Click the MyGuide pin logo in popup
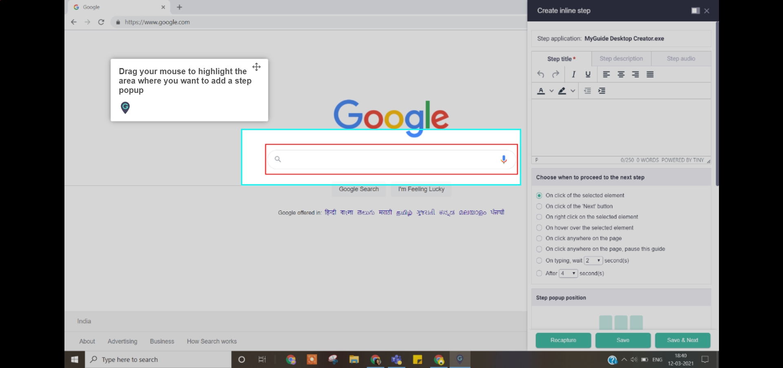Image resolution: width=783 pixels, height=368 pixels. (x=125, y=108)
